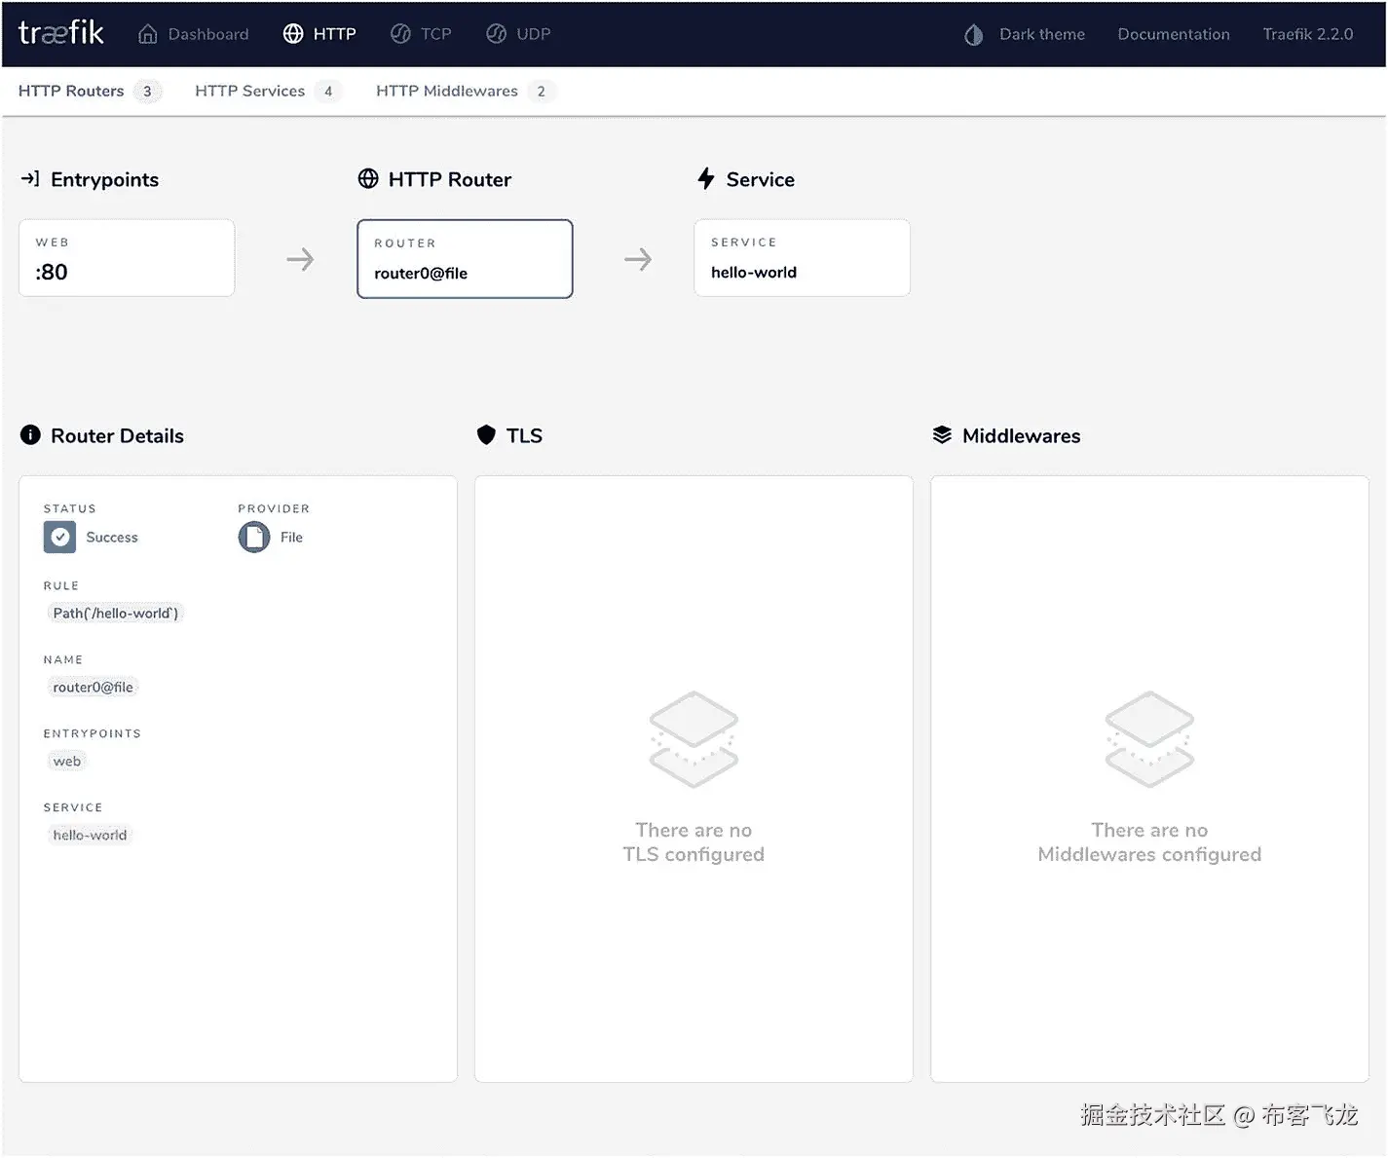The width and height of the screenshot is (1388, 1158).
Task: Open the Documentation link
Action: (x=1174, y=34)
